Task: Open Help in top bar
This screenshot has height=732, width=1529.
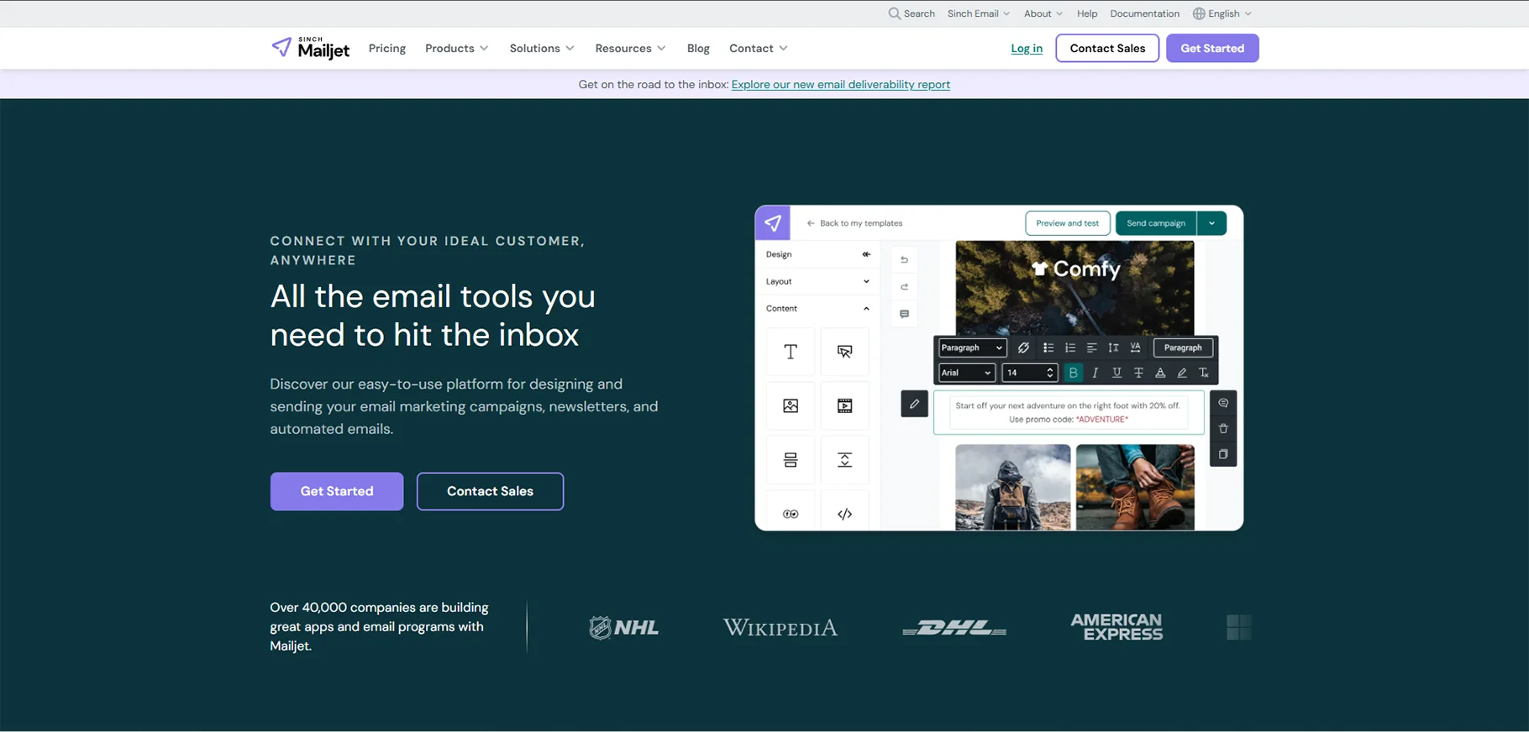Action: 1087,13
